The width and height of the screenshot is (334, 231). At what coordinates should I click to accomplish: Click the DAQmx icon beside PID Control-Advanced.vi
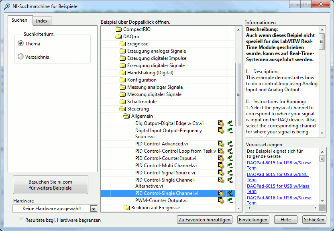[230, 144]
